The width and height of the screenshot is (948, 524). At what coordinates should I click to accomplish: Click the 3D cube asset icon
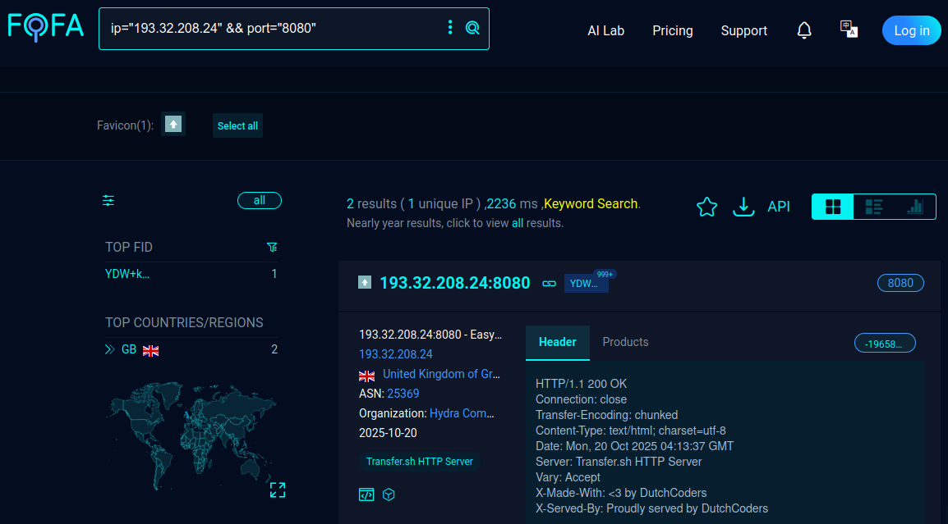pos(388,494)
